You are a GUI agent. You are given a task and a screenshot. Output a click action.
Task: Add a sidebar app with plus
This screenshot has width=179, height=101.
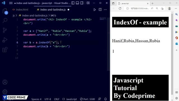coord(176,50)
